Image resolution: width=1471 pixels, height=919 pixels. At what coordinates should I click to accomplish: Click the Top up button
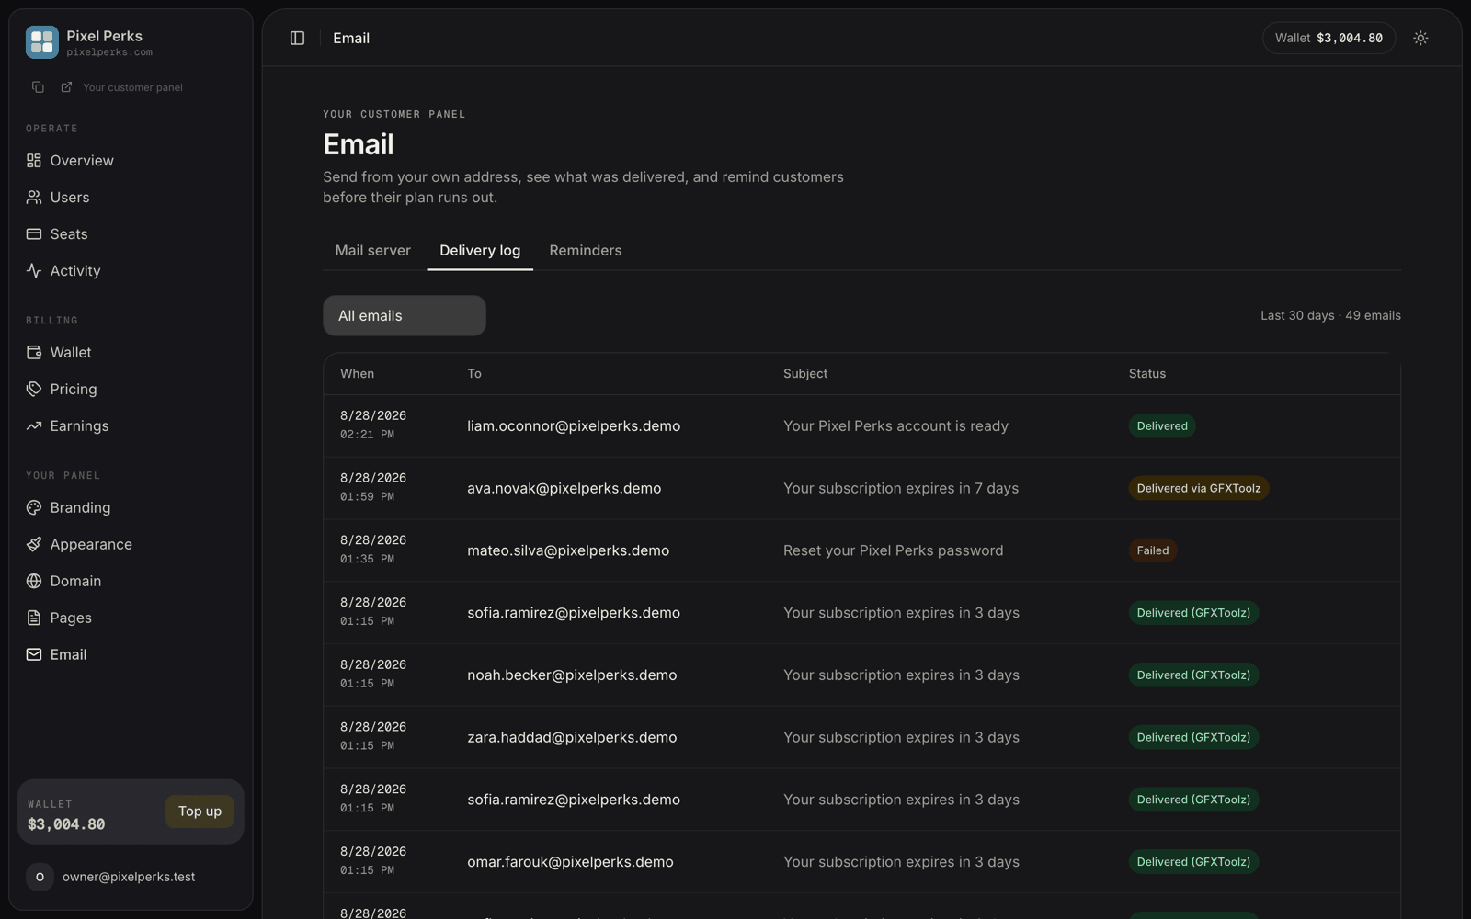point(200,811)
